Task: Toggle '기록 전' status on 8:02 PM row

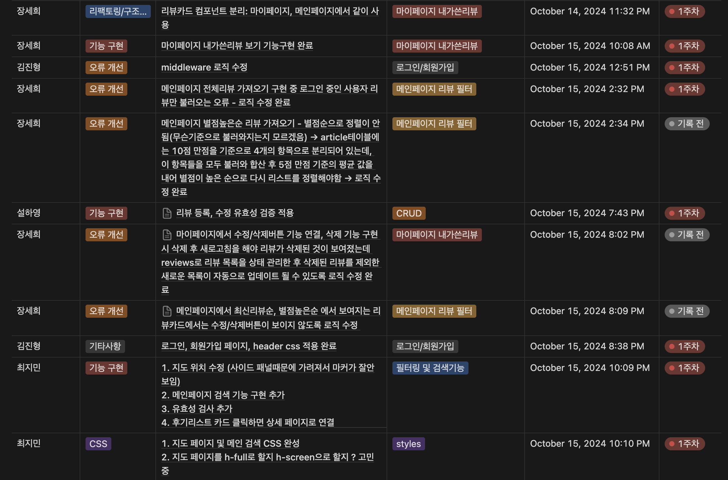Action: pyautogui.click(x=687, y=235)
